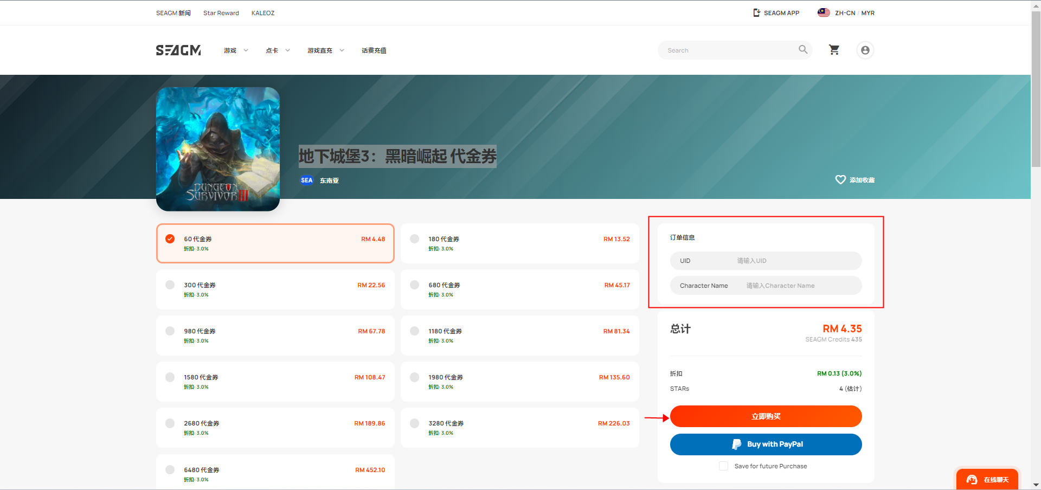Click the heart favorite icon
Image resolution: width=1041 pixels, height=490 pixels.
point(840,179)
